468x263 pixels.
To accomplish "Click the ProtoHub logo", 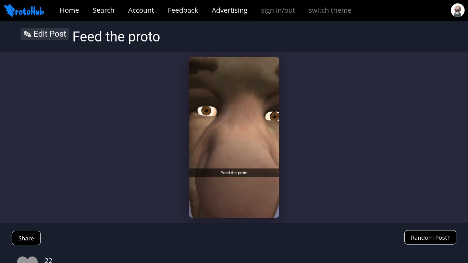I will pyautogui.click(x=24, y=10).
